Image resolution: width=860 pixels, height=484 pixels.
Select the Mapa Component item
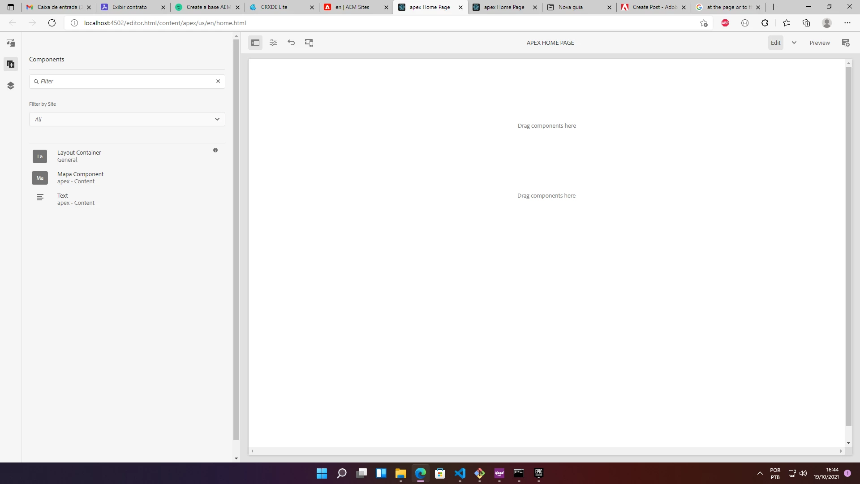click(80, 177)
